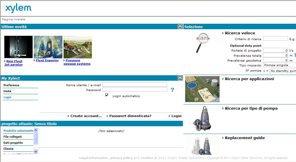296x162 pixels.
Task: Select File collegati item
Action: pyautogui.click(x=13, y=137)
